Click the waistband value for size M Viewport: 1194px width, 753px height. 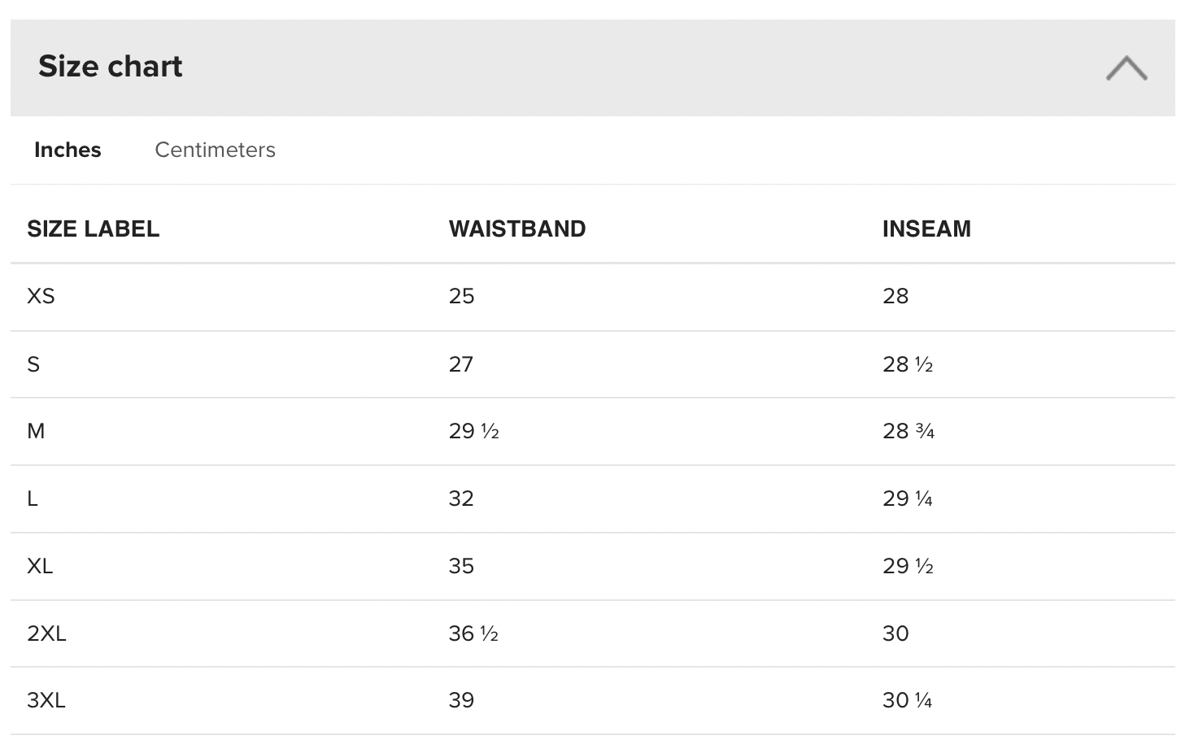(x=473, y=432)
